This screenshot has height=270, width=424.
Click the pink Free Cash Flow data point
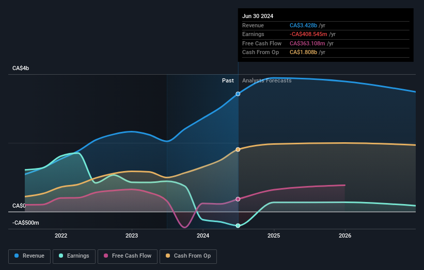click(x=238, y=199)
